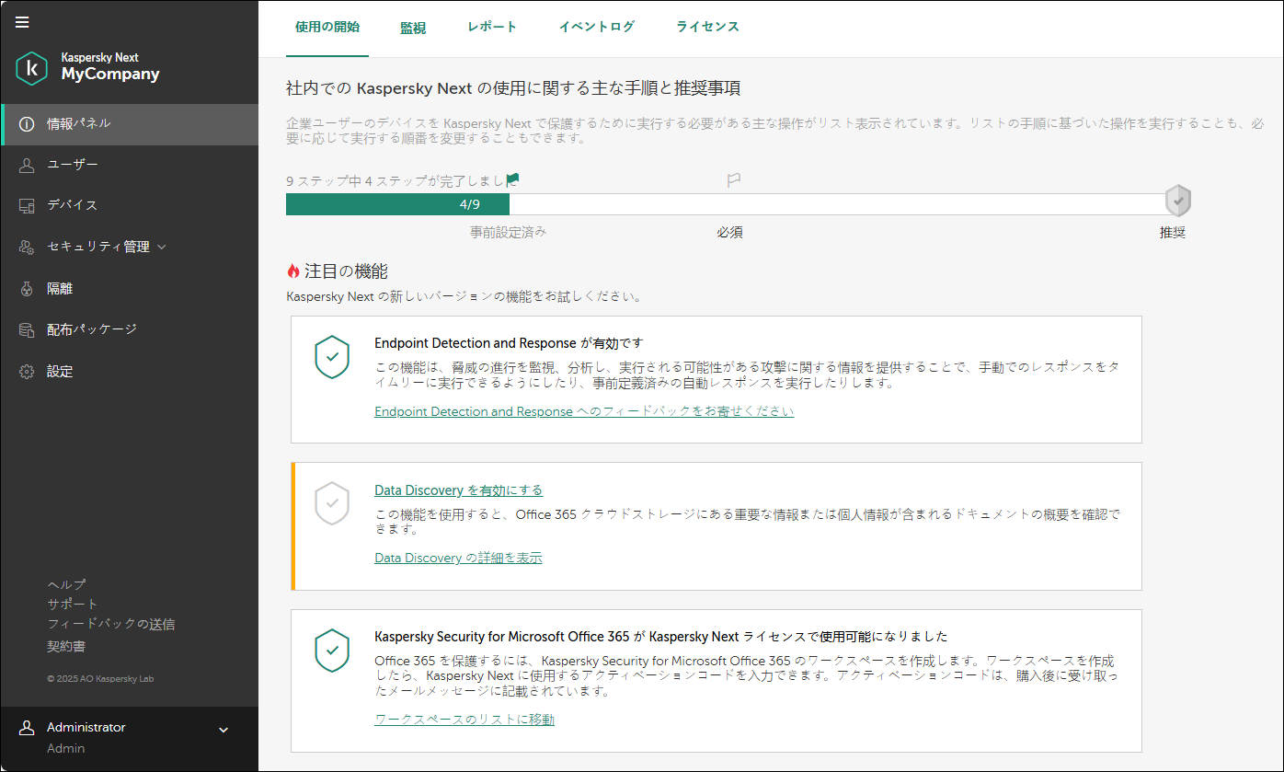Switch to the 監視 tab
Screen dimensions: 1284x772
coord(413,27)
